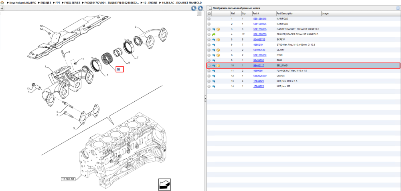
Task: Open the F4DG SERIES breadcrumb
Action: coord(72,2)
